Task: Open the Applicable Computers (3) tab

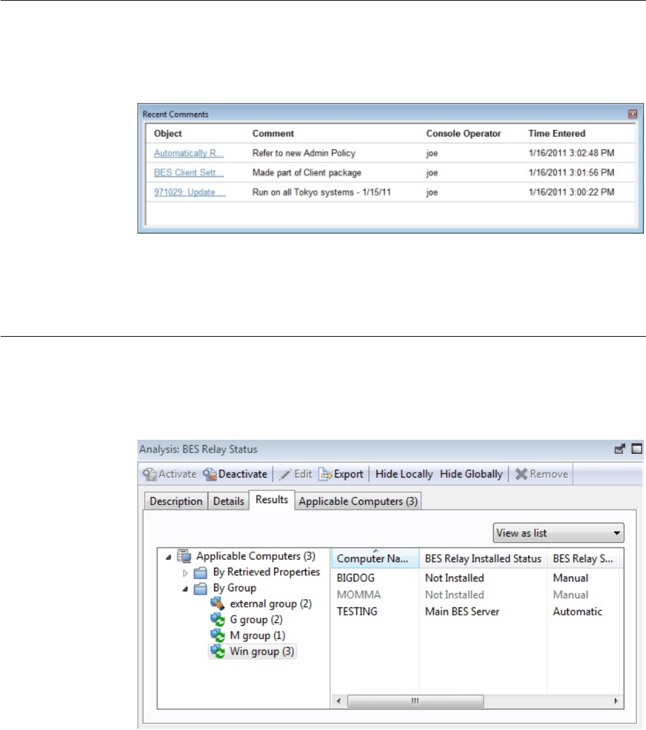Action: (358, 501)
